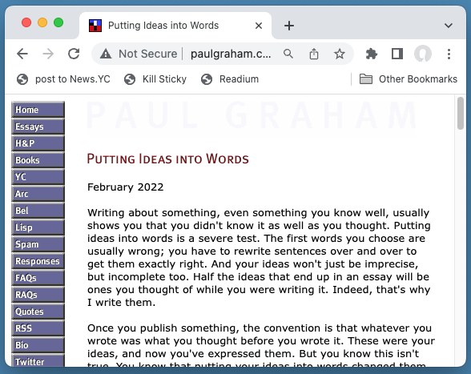Expand the tab search chevron
Image resolution: width=471 pixels, height=374 pixels.
pyautogui.click(x=449, y=26)
